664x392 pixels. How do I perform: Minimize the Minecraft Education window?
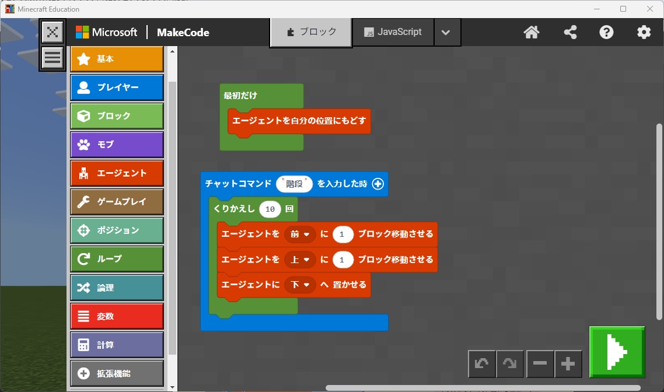(x=597, y=9)
